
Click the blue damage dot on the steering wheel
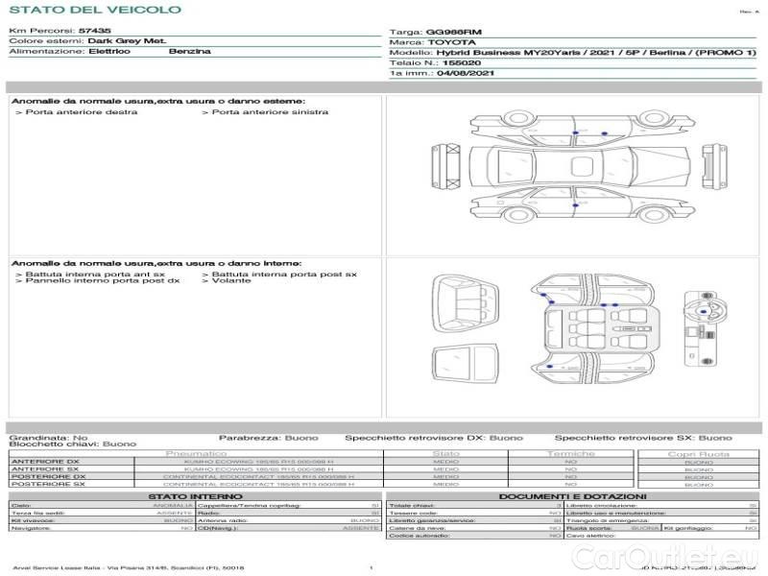[x=706, y=310]
